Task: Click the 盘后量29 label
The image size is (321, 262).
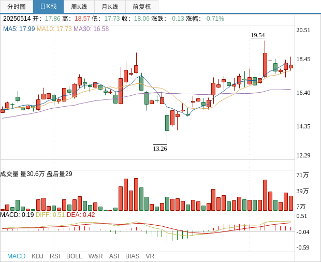Action: point(60,174)
